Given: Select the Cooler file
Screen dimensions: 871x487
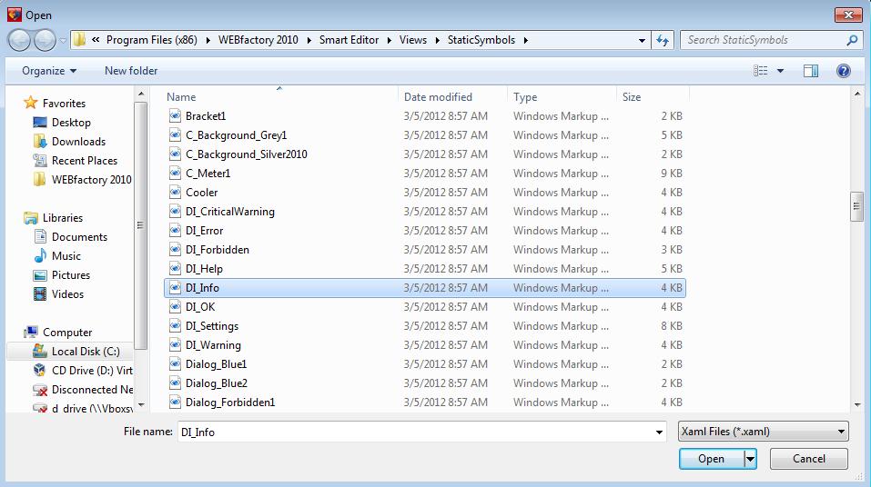Looking at the screenshot, I should coord(201,193).
